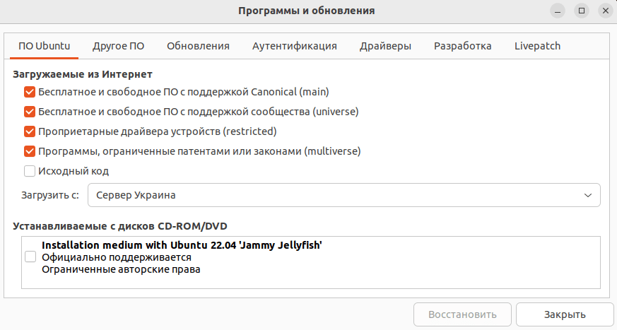
Task: Minimize the Программы и обновления window
Action: click(x=558, y=11)
